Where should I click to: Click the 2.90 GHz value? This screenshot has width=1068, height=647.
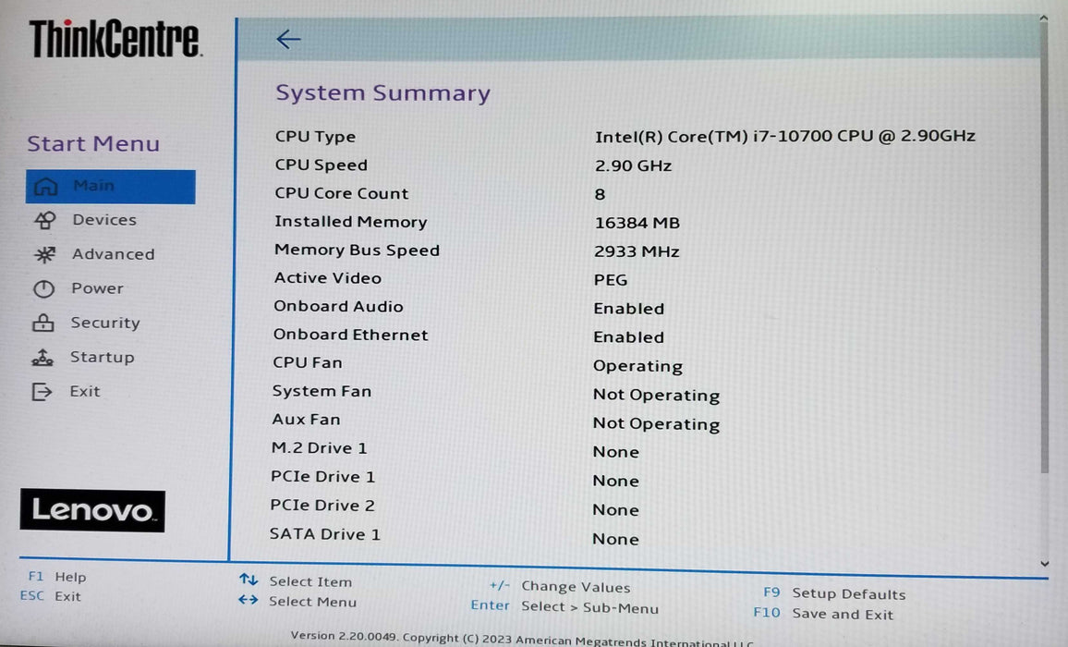coord(633,165)
